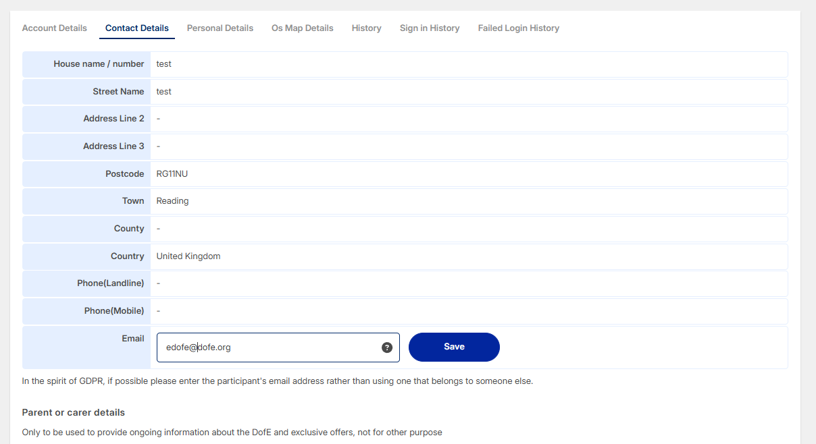Click the Address Line 3 value field
Image resolution: width=816 pixels, height=444 pixels.
(468, 146)
